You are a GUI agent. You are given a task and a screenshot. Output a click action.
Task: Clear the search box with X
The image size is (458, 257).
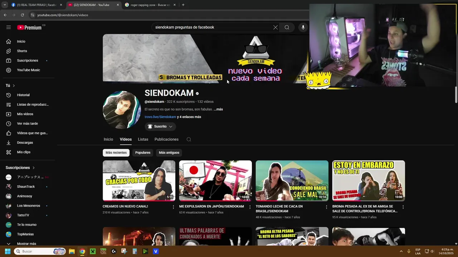[276, 27]
